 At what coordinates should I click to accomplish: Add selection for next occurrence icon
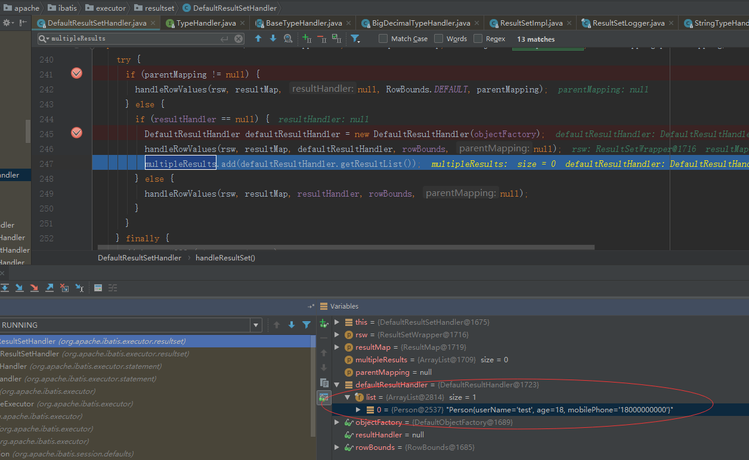point(307,38)
